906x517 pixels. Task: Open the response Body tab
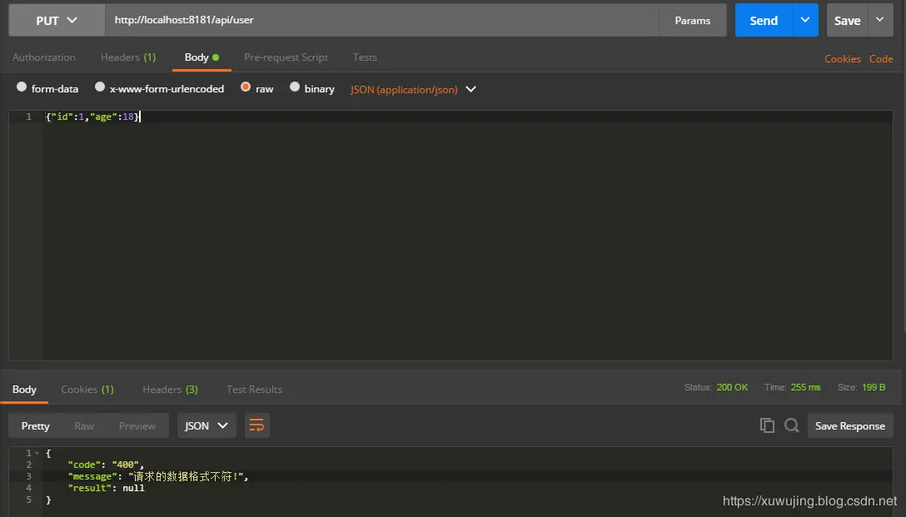click(24, 390)
